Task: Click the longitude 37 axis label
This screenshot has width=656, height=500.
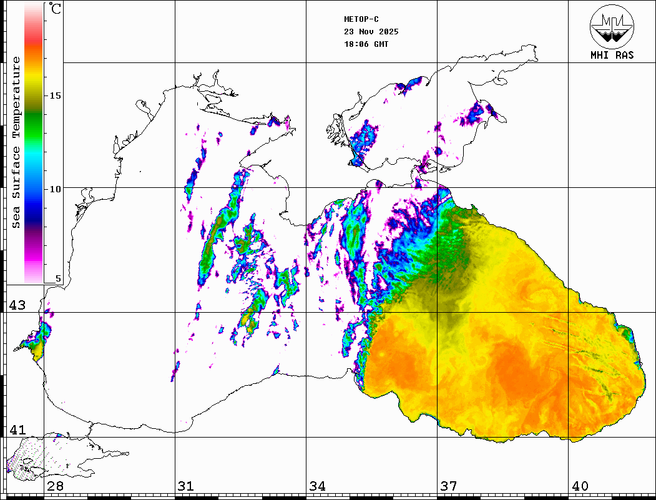Action: tap(448, 486)
